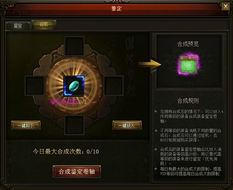
Task: Click the green synthesis stone icon
Action: pos(74,86)
